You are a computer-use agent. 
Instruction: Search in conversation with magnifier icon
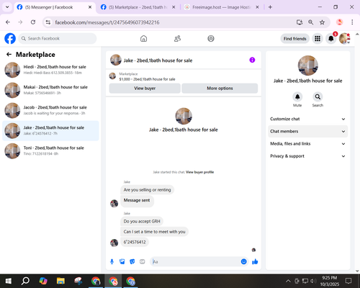tap(318, 97)
